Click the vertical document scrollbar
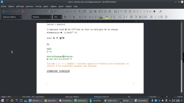 pyautogui.click(x=182, y=57)
